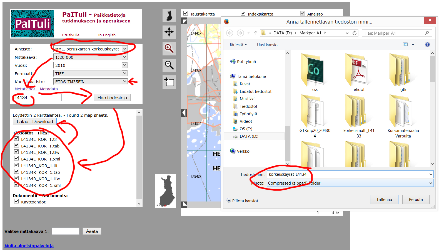Click the Finland overview map thumbnail
Image resolution: width=439 pixels, height=250 pixels.
(166, 191)
